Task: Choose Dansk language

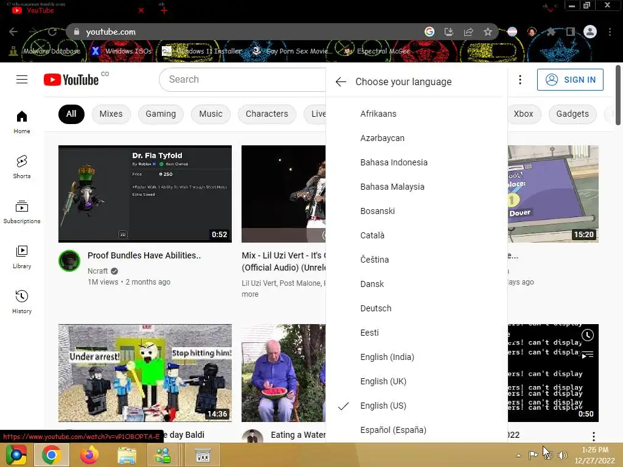Action: point(416,284)
